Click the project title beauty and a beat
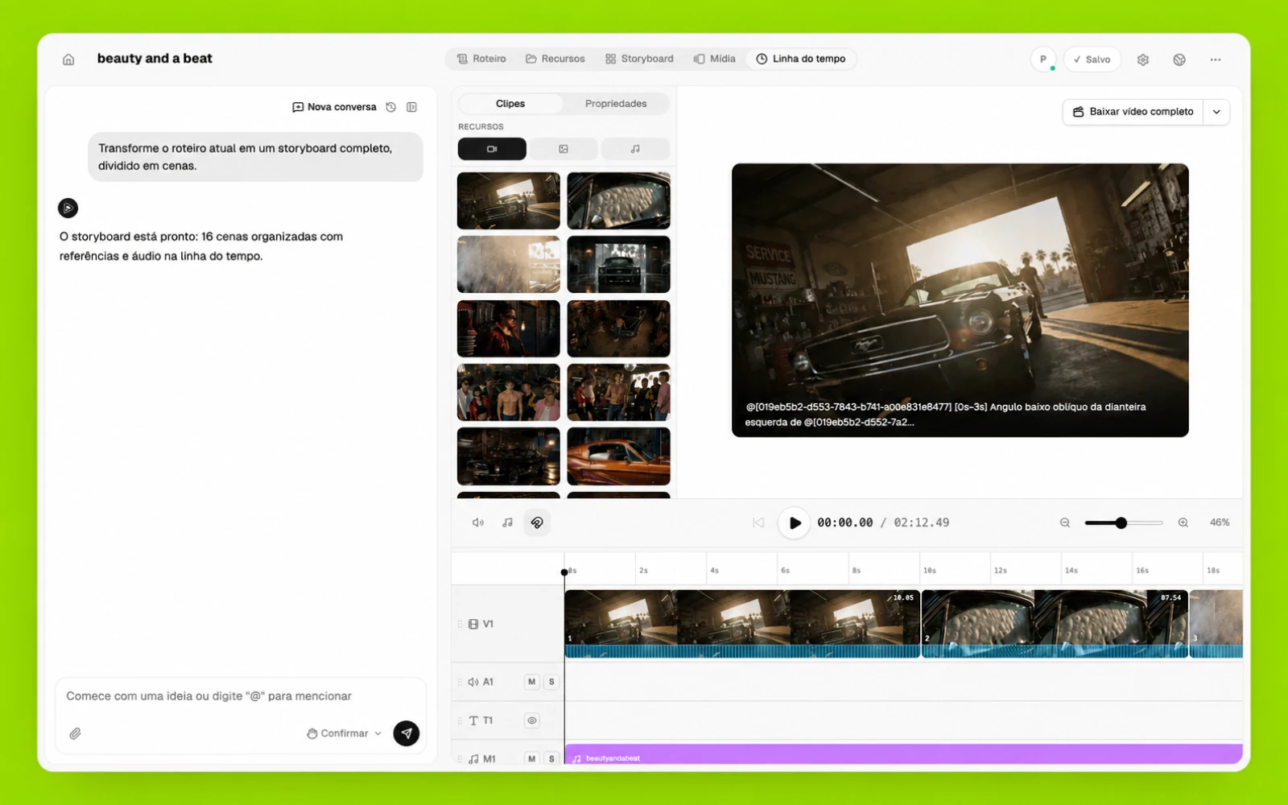Screen dimensions: 1288x805 (x=155, y=59)
